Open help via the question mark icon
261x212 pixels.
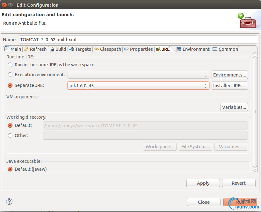click(x=9, y=202)
